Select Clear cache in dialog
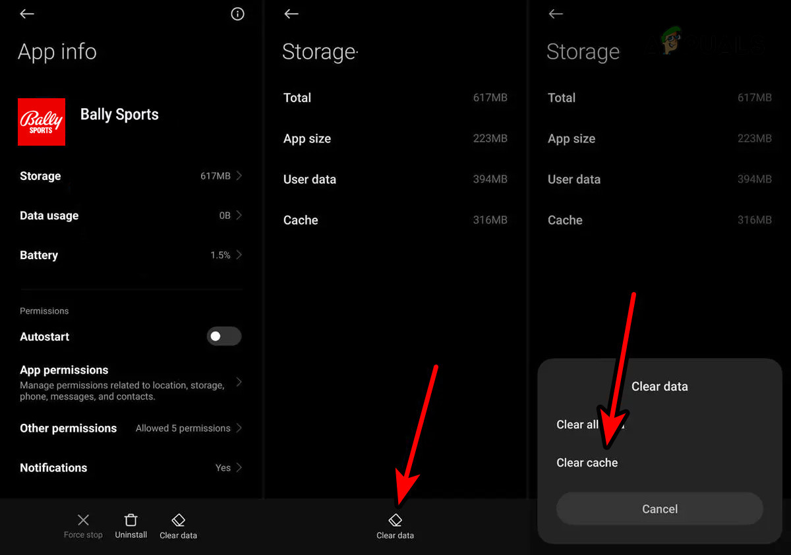 click(x=587, y=463)
